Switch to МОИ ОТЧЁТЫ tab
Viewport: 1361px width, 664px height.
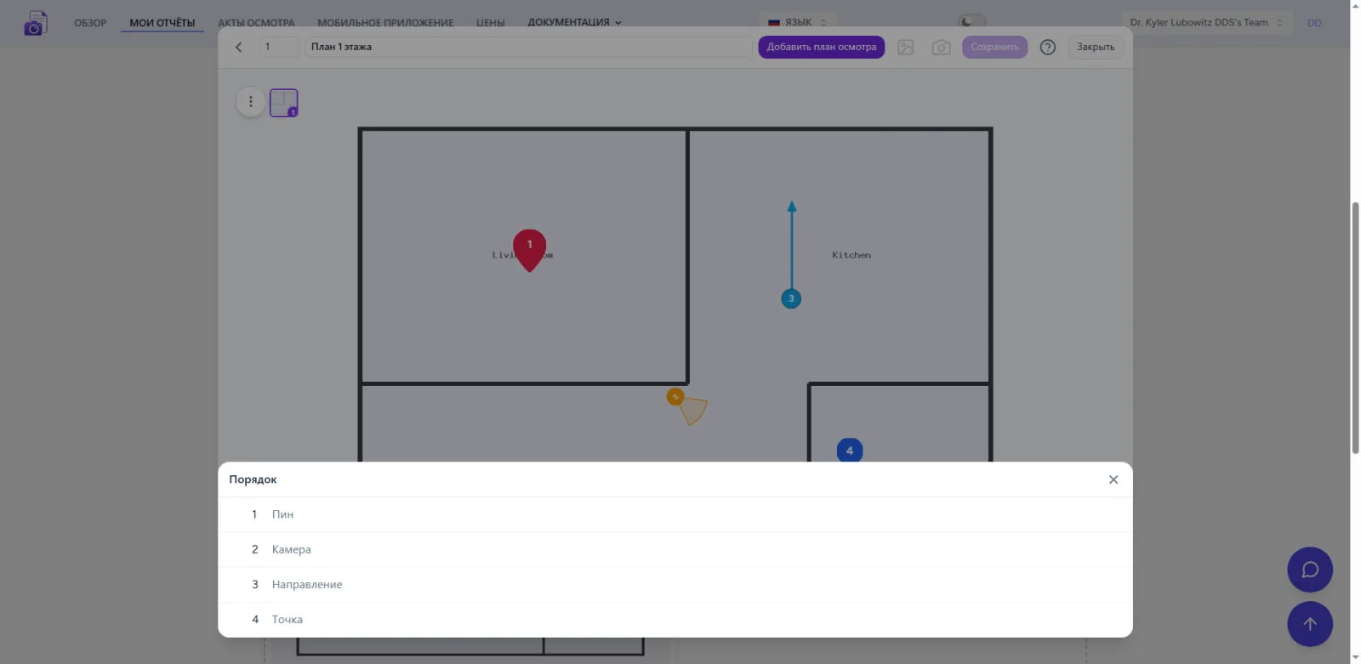pos(162,23)
